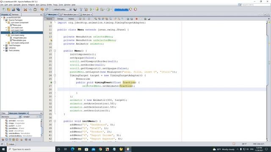Click the Redo arrow icon

pyautogui.click(x=47, y=9)
